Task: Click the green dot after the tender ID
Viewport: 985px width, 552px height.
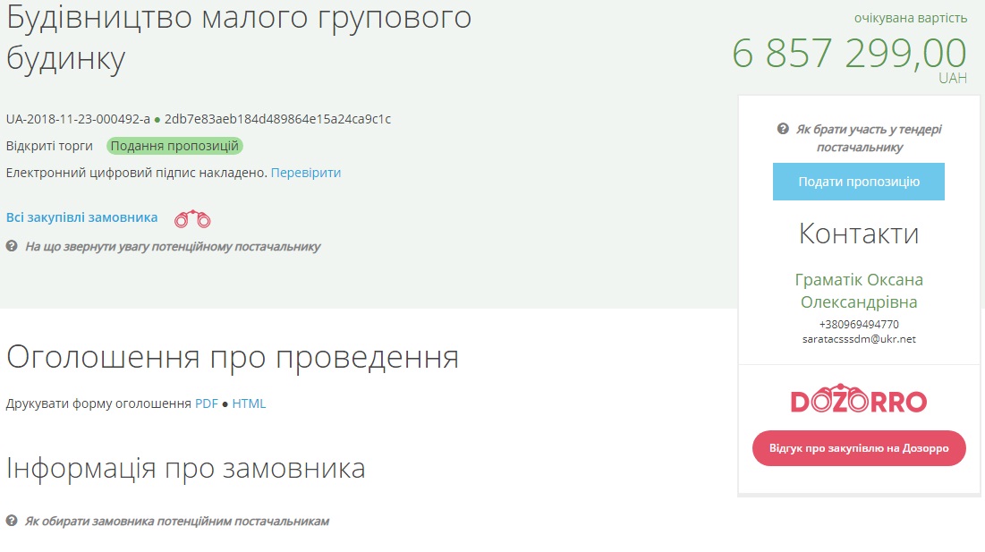Action: click(x=157, y=119)
